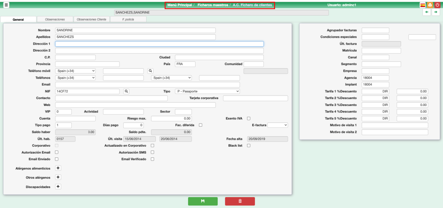Image resolution: width=443 pixels, height=208 pixels.
Task: Click the search icon beside NIF field
Action: 126,91
